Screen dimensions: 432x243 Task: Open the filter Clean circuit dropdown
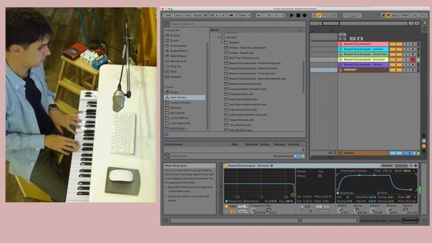coord(243,211)
